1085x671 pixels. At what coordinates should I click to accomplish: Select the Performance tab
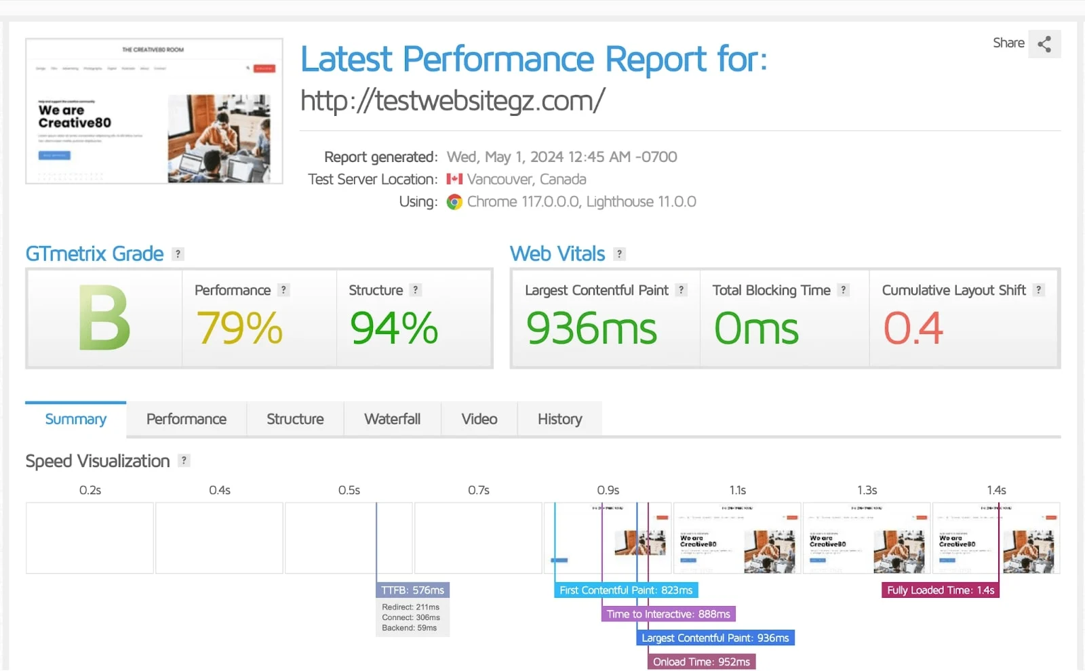click(186, 419)
